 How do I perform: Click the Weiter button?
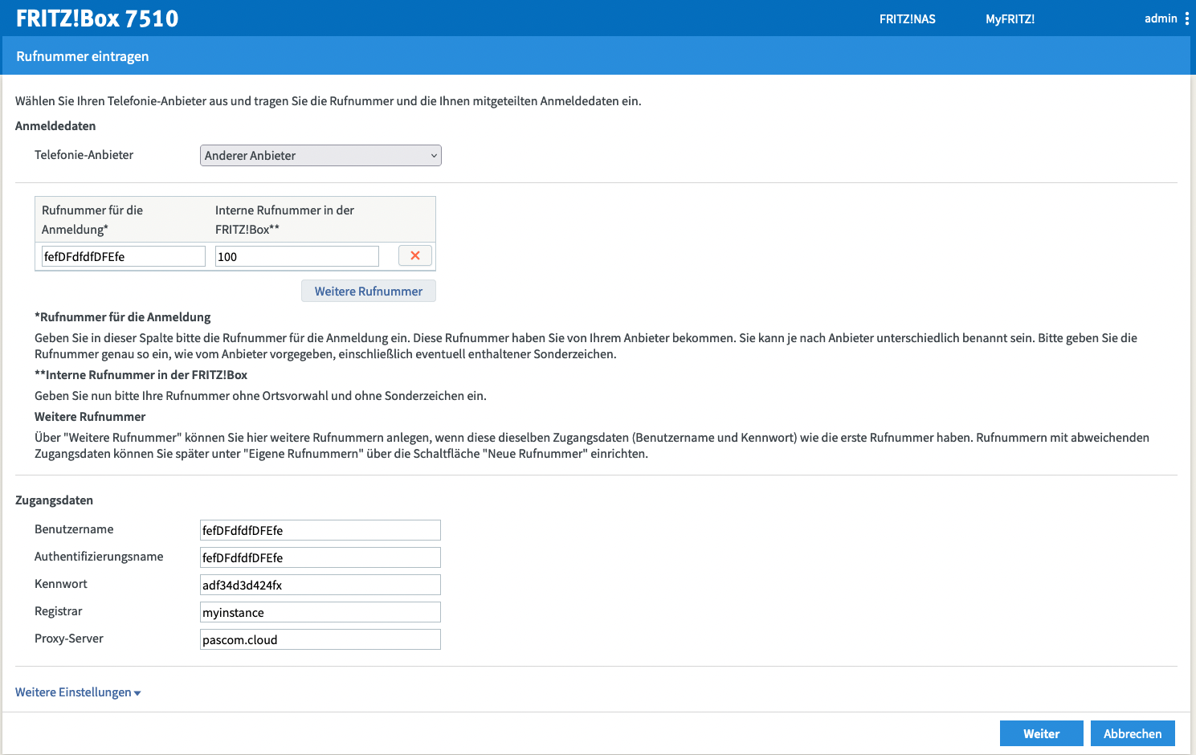[x=1042, y=733]
